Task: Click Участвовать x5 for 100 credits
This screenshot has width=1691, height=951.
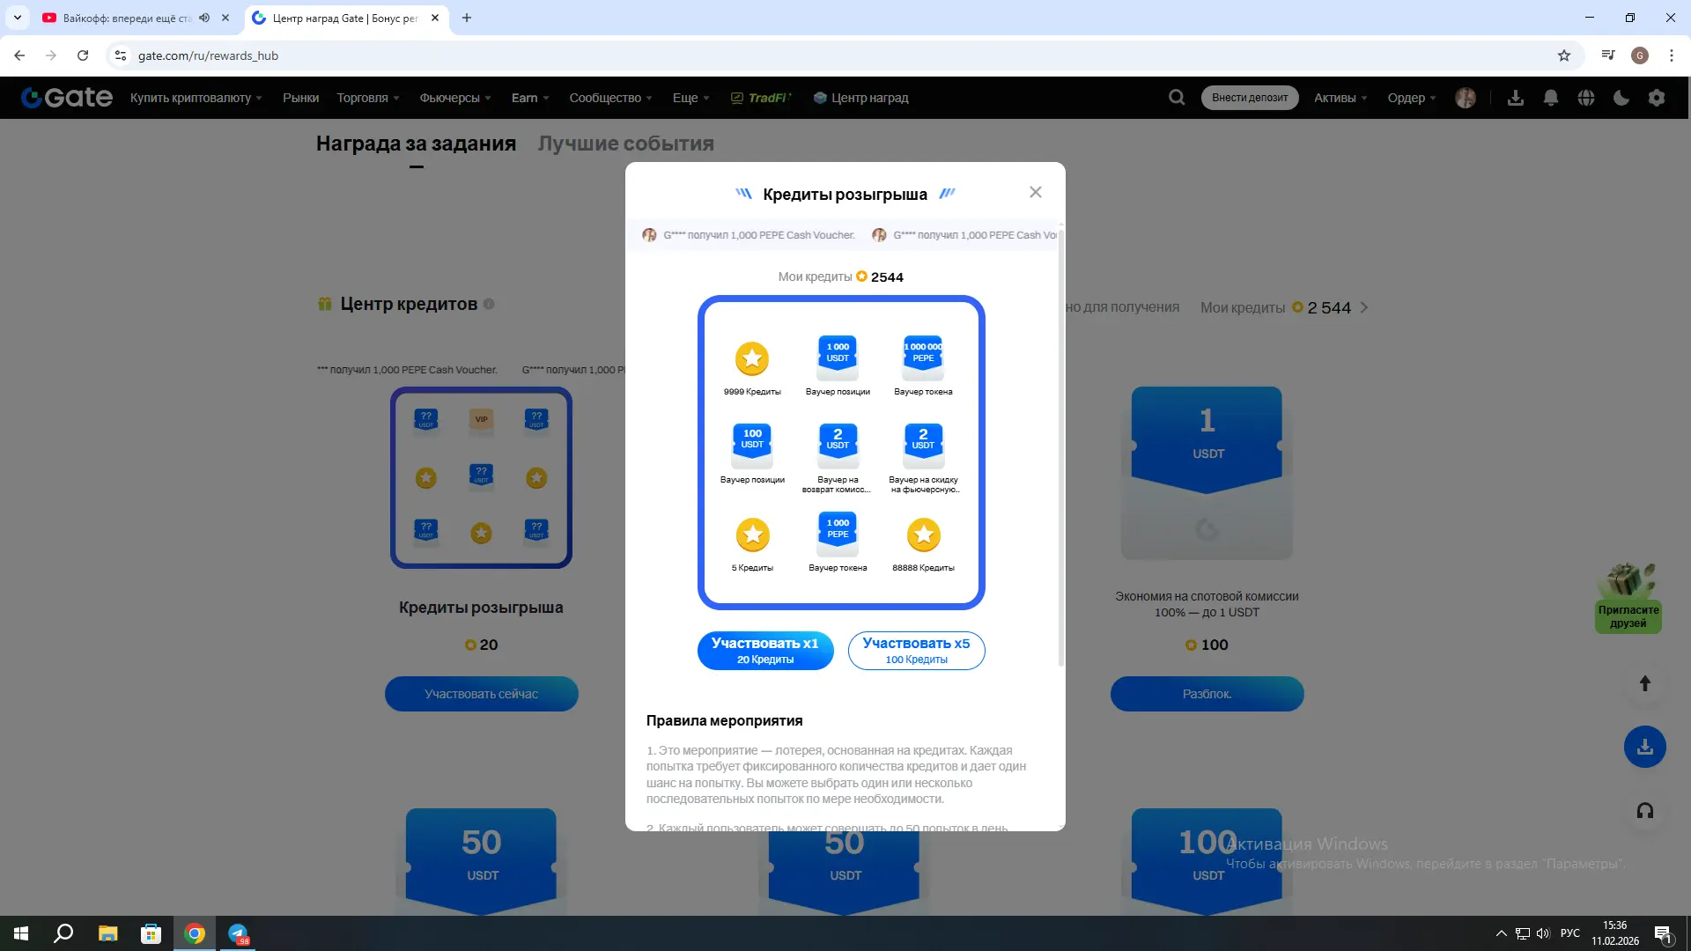Action: [916, 651]
